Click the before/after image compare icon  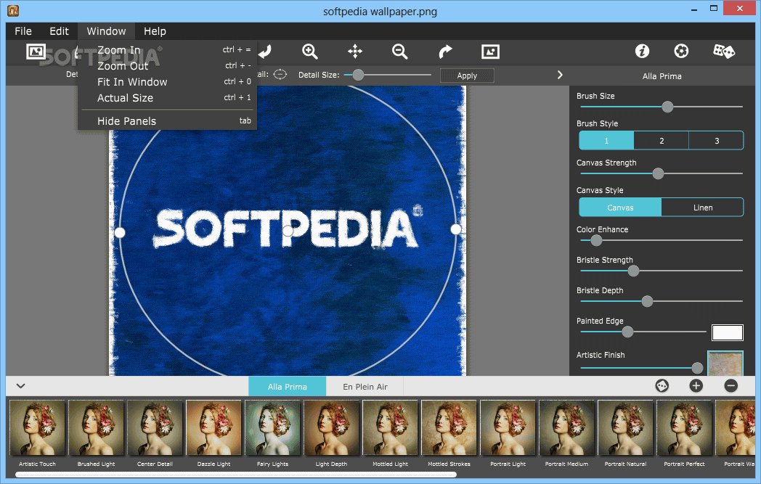(x=490, y=52)
